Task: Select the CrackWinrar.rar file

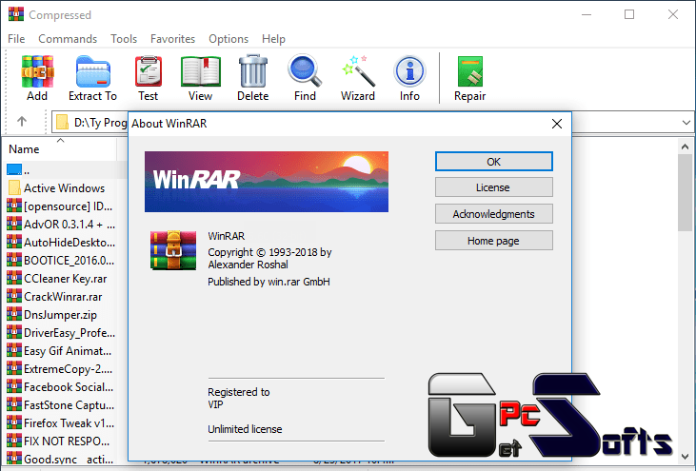Action: (x=54, y=297)
